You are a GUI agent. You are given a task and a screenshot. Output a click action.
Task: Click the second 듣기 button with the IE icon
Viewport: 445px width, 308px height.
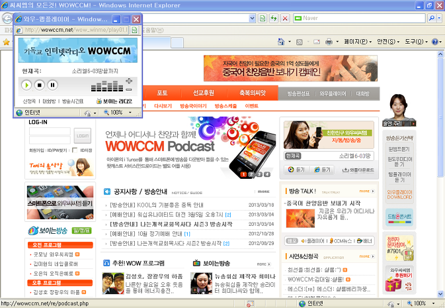[323, 170]
